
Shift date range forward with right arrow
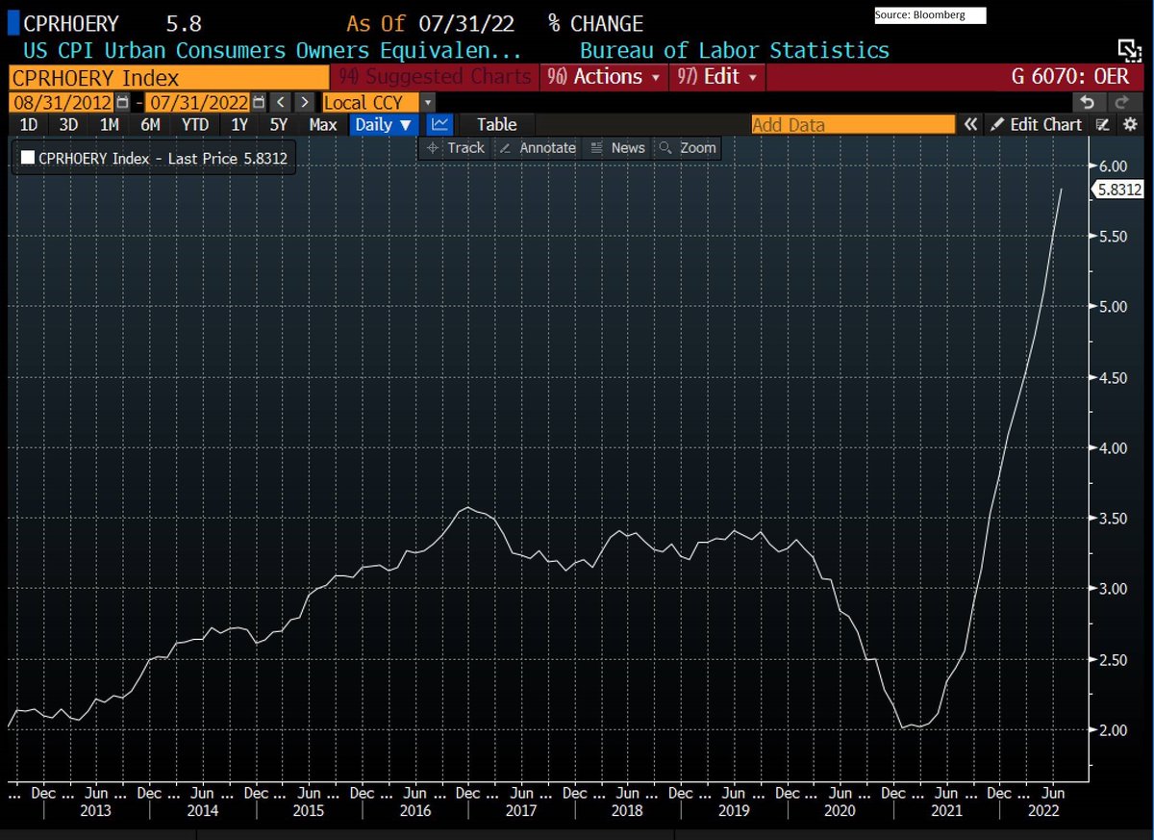point(304,102)
